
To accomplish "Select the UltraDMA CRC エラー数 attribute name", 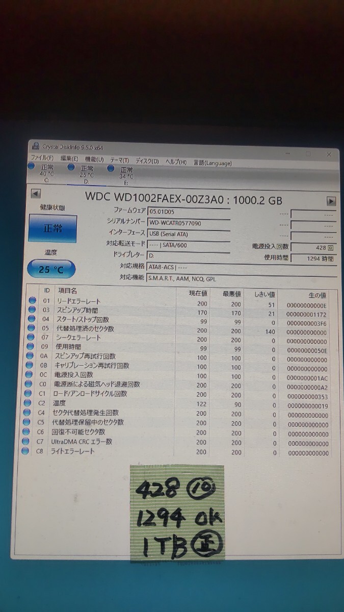I will pos(82,442).
